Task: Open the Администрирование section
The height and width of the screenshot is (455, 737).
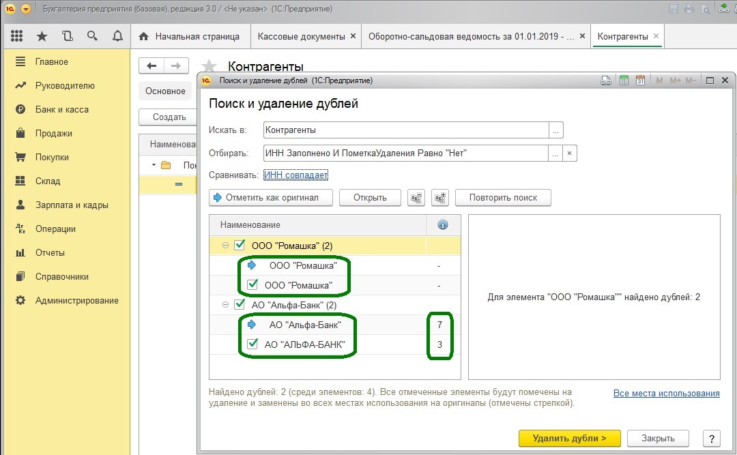Action: click(x=76, y=300)
